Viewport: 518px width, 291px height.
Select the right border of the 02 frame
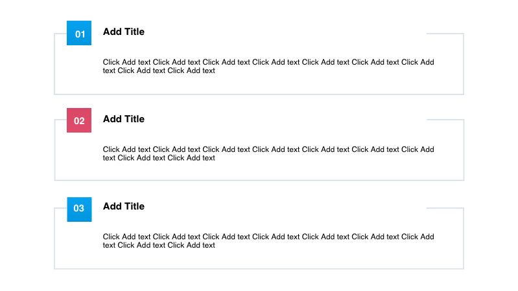click(x=464, y=149)
